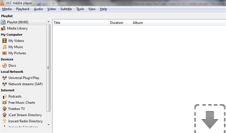The image size is (226, 133).
Task: Select the Playlist icon in sidebar
Action: [x=3, y=22]
